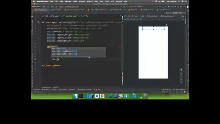
Task: Click the orientation toggle icon in design toolbar
Action: [x=129, y=16]
